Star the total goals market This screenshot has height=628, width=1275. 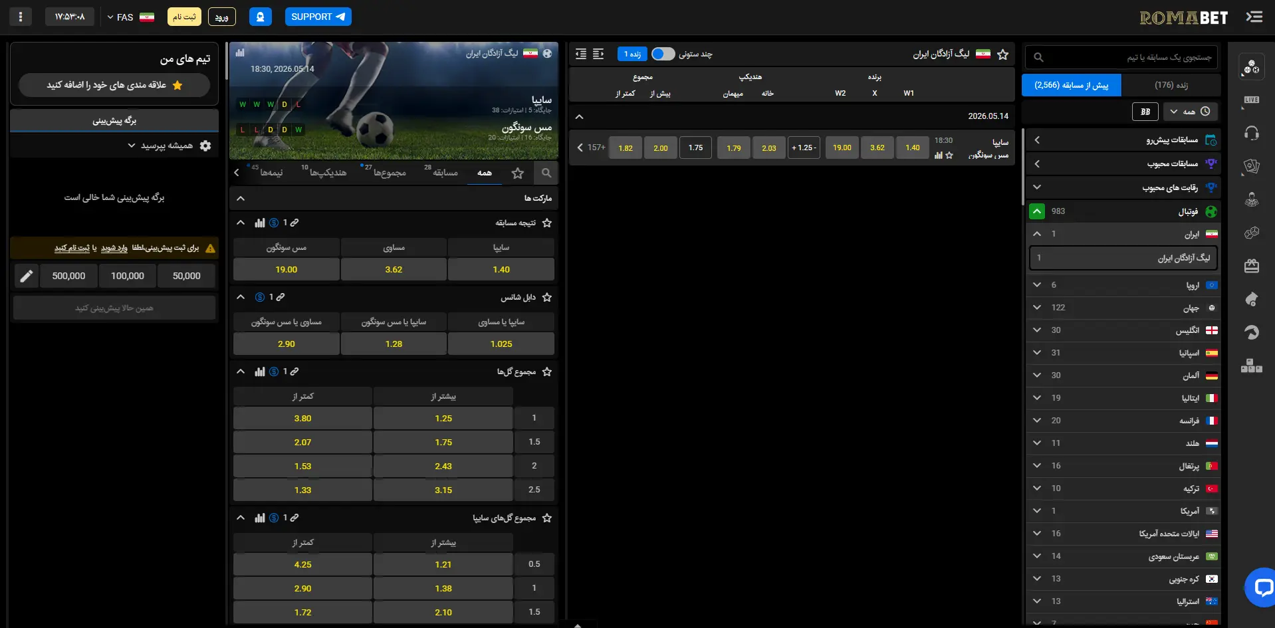pyautogui.click(x=547, y=372)
